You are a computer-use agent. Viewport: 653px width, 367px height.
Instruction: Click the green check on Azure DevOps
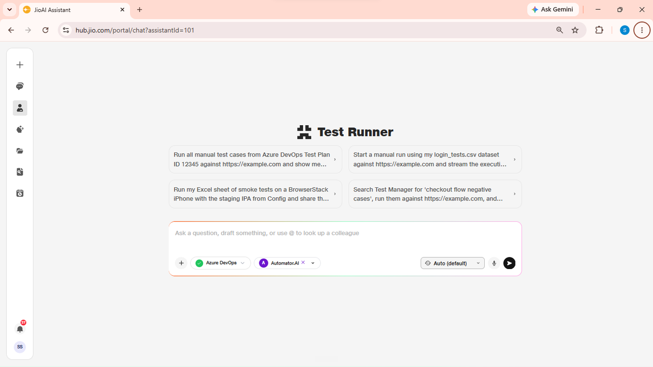[x=199, y=263]
